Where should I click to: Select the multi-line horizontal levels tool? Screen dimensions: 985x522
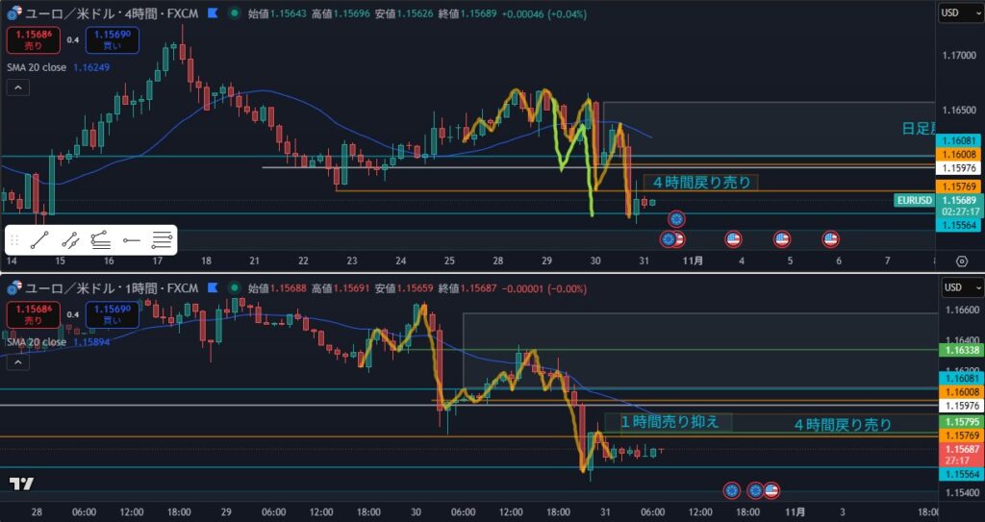pyautogui.click(x=162, y=240)
